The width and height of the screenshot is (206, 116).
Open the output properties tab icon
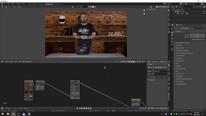[172, 35]
